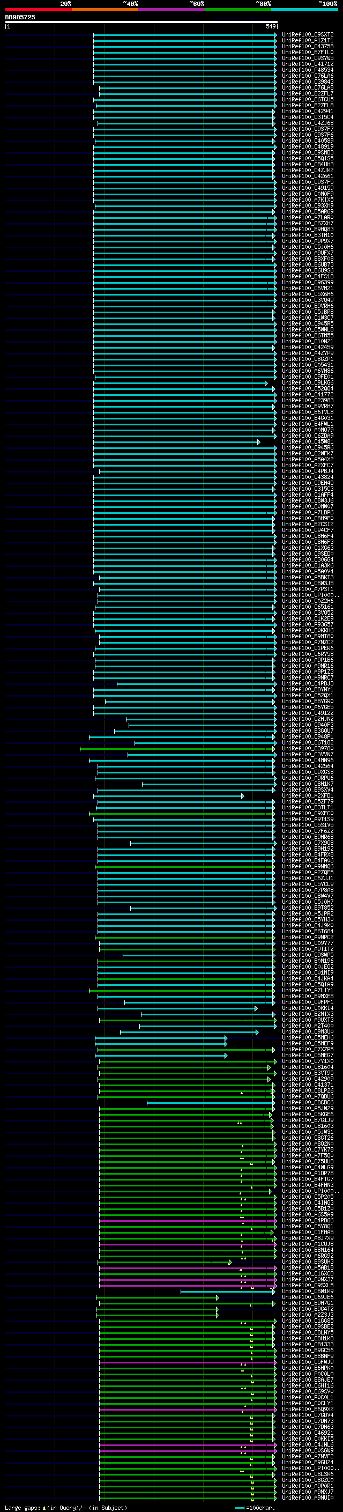Select UniRef100_Q948P1 label

pos(308,736)
